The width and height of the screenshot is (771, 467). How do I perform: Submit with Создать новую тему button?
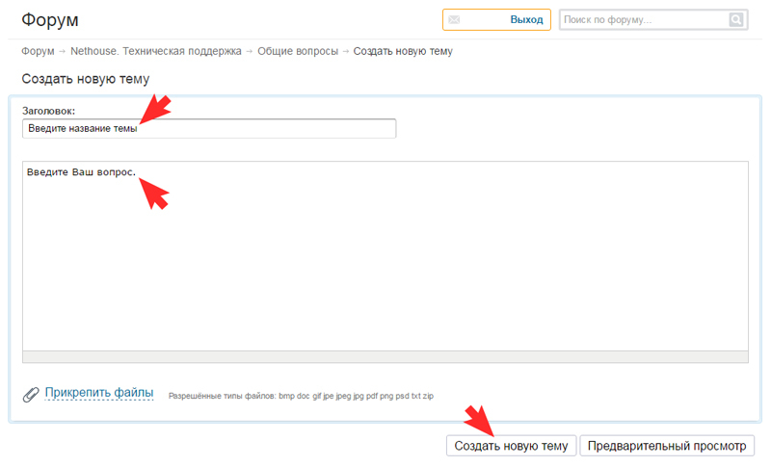click(511, 446)
